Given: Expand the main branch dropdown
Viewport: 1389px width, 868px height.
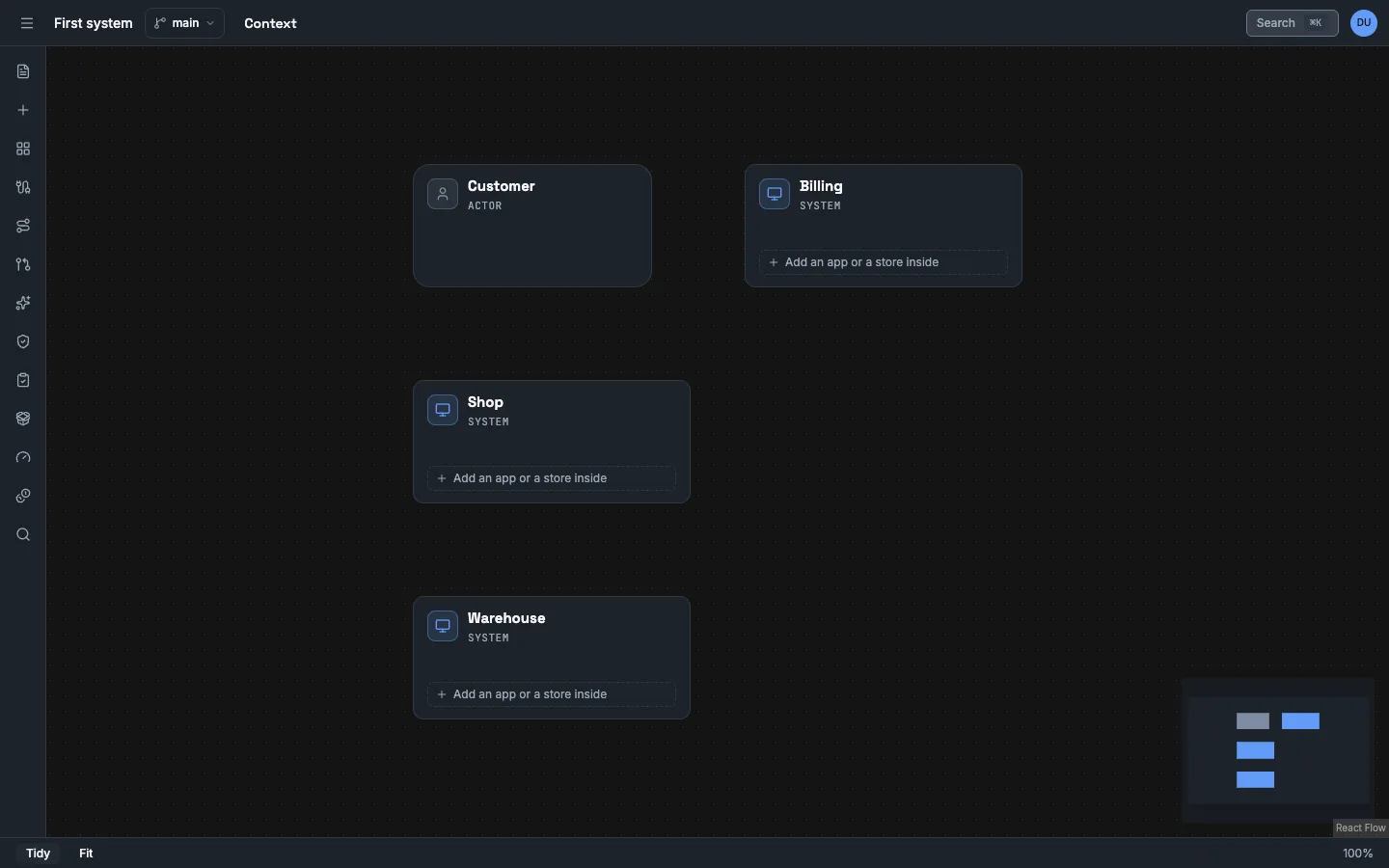Looking at the screenshot, I should [x=185, y=23].
